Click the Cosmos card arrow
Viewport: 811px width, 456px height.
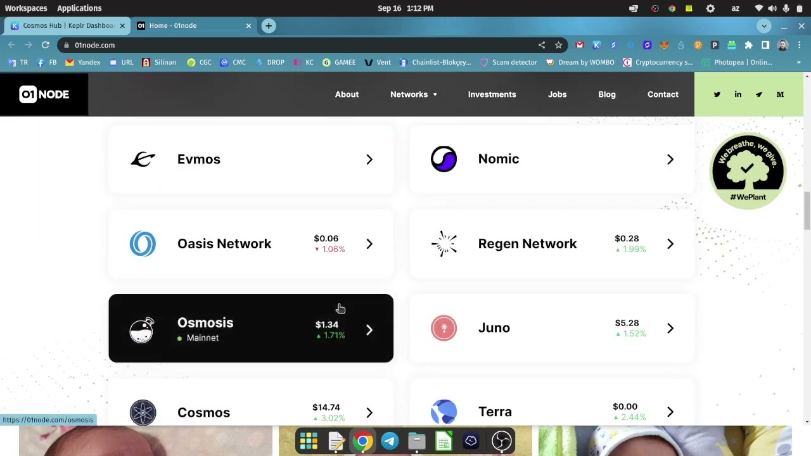pos(369,413)
